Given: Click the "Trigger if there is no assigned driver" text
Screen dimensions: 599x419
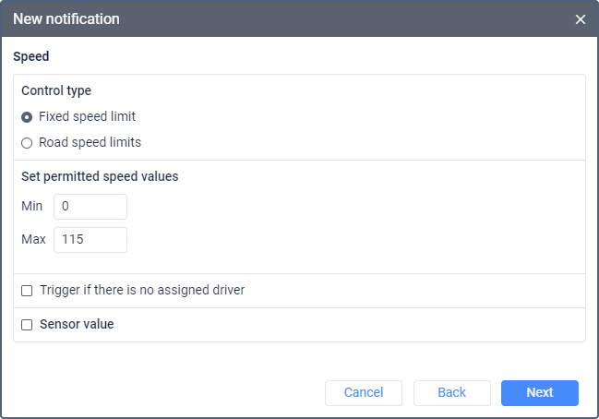Looking at the screenshot, I should click(x=142, y=291).
